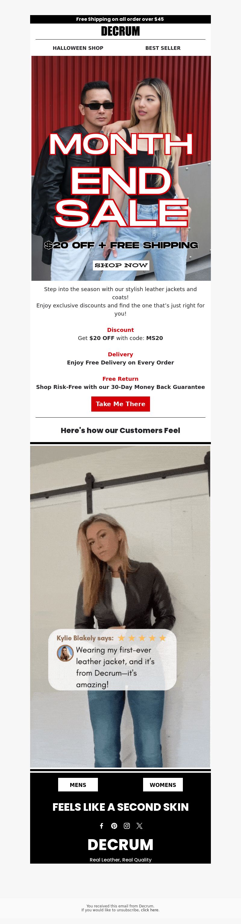The width and height of the screenshot is (241, 924).
Task: Open the Instagram social icon
Action: coord(127,826)
